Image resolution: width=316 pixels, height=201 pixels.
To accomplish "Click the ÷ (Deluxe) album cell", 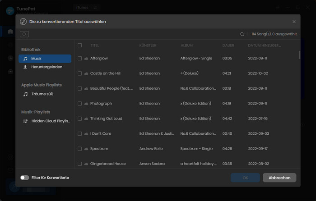I will point(189,73).
